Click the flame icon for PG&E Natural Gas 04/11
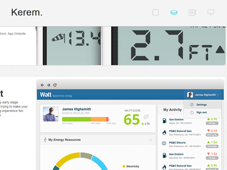The image size is (227, 170). click(164, 132)
